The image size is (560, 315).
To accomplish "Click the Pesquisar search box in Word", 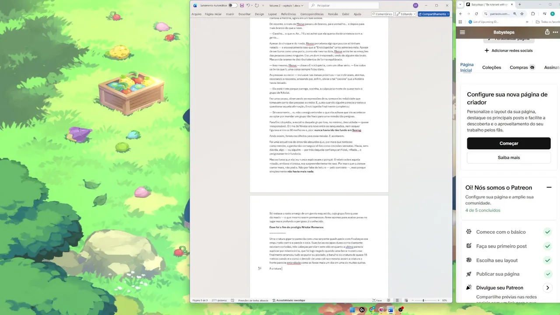I will click(x=343, y=5).
